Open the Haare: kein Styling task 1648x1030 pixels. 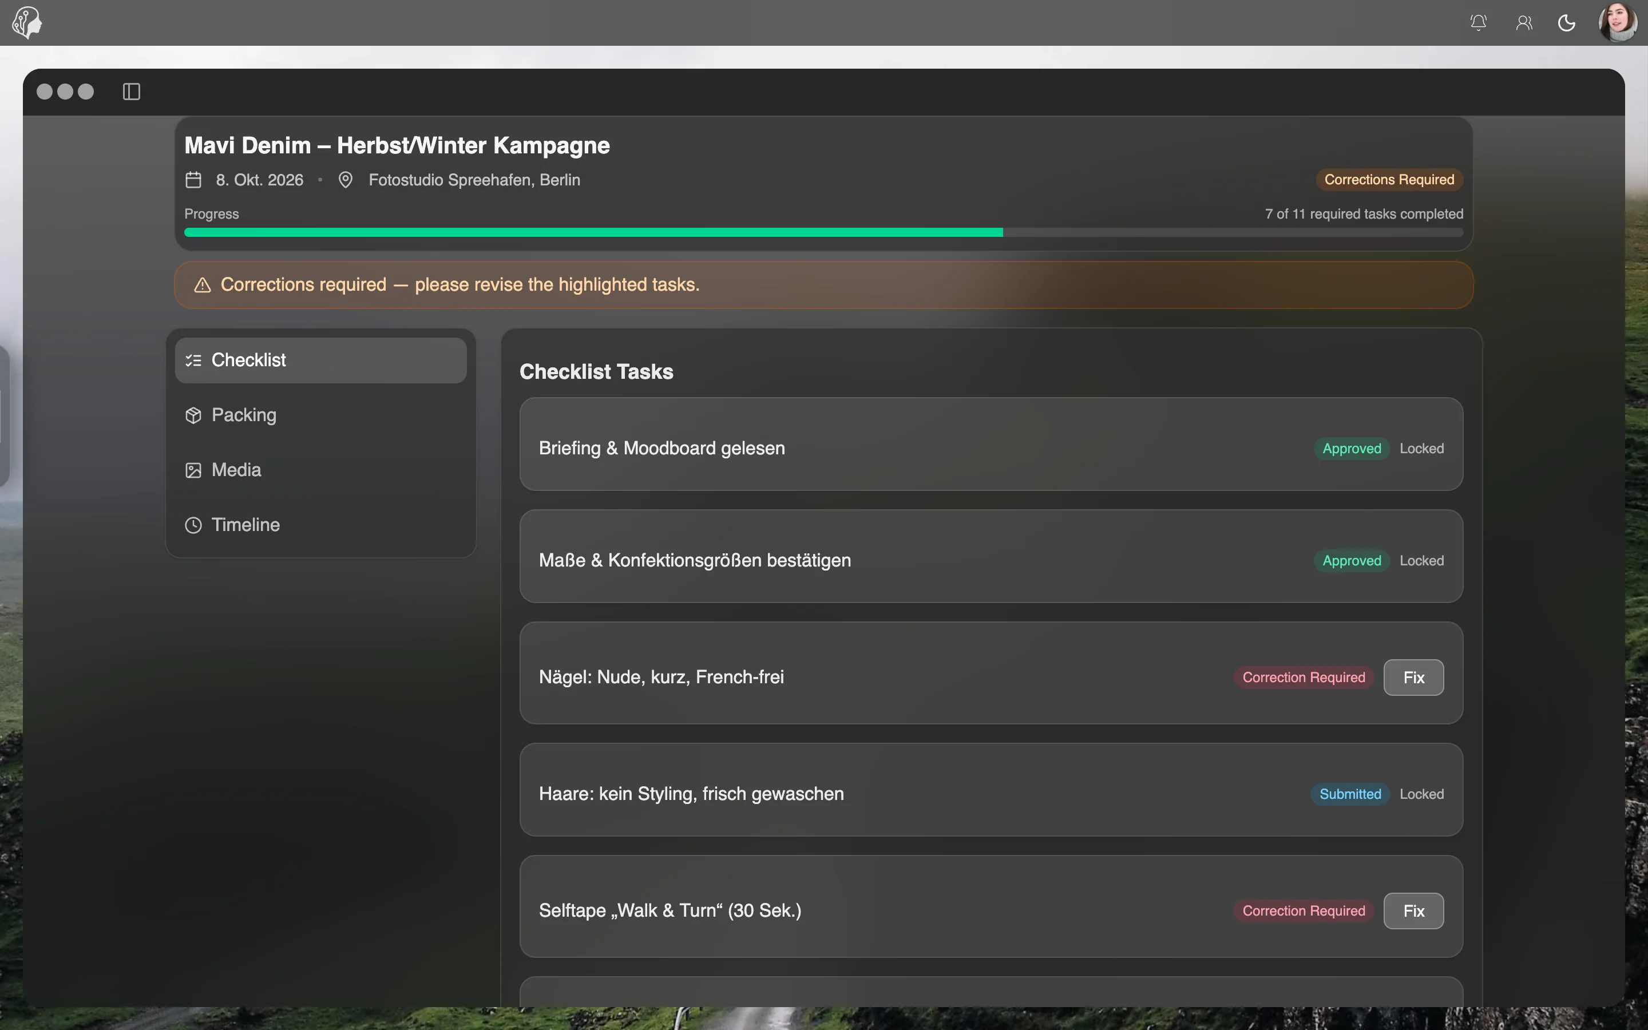(991, 790)
